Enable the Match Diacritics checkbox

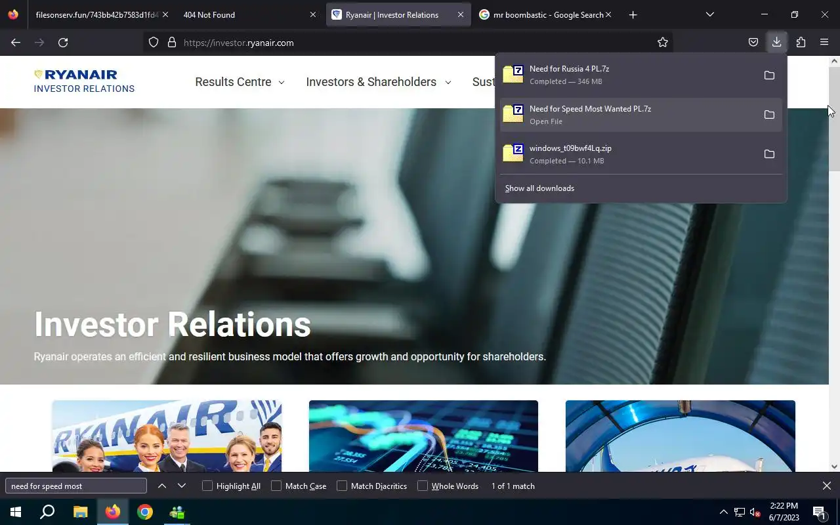342,486
